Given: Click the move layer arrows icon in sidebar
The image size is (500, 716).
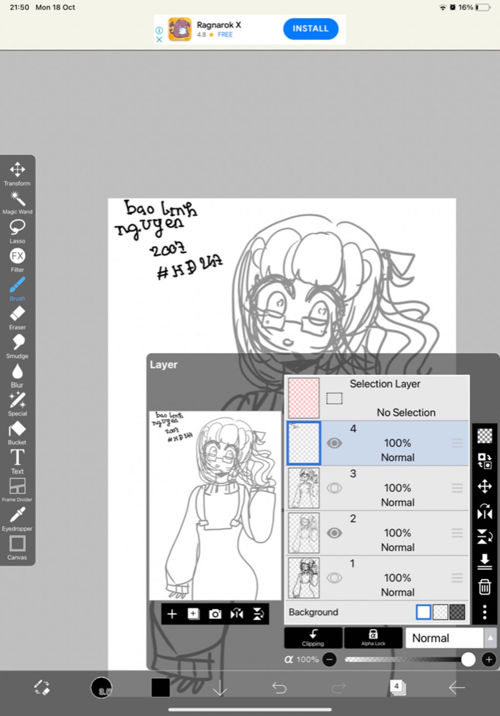Looking at the screenshot, I should pyautogui.click(x=484, y=486).
